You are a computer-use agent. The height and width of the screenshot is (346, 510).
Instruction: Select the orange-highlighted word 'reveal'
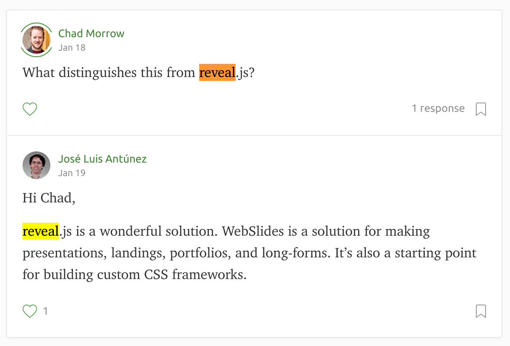(x=217, y=72)
